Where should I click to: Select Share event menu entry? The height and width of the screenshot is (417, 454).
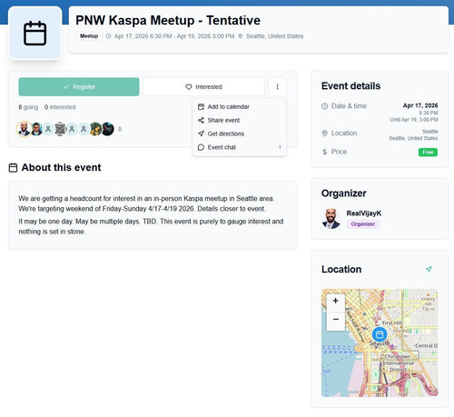pos(239,120)
